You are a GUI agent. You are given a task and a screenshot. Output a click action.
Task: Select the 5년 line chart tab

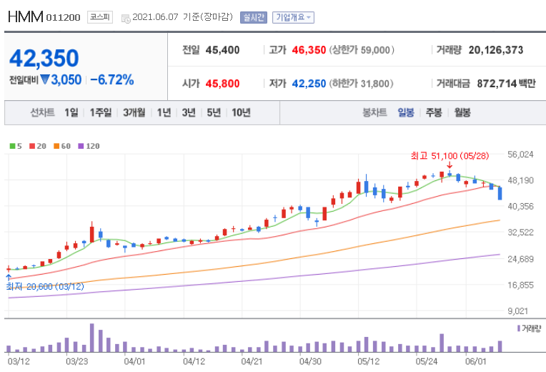214,112
